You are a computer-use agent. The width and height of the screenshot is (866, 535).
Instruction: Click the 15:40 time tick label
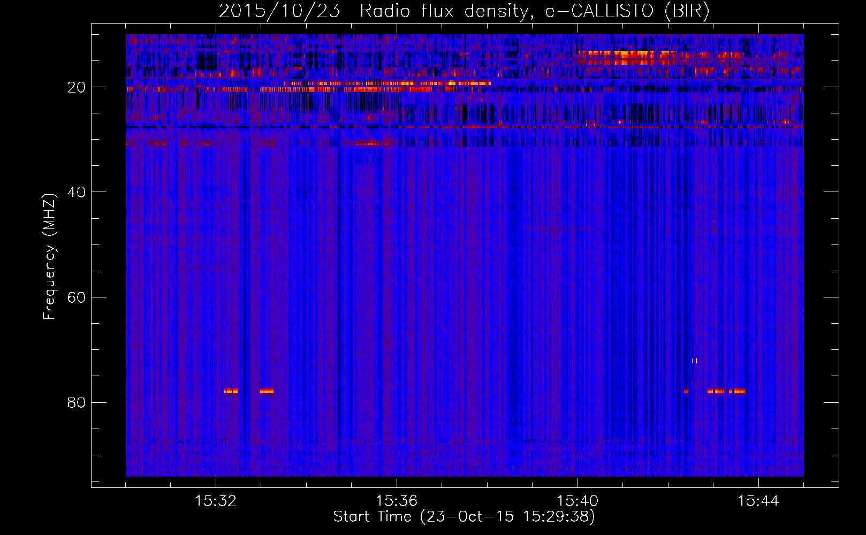578,501
